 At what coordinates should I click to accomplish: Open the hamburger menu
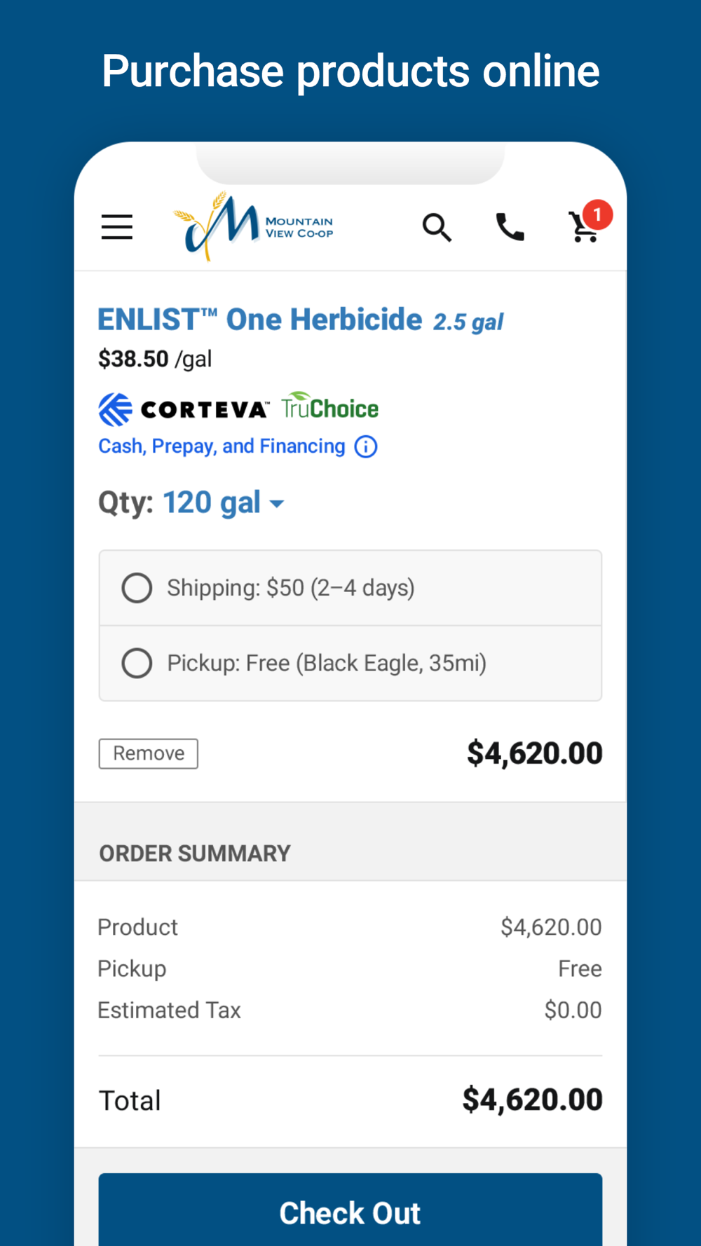pos(117,227)
